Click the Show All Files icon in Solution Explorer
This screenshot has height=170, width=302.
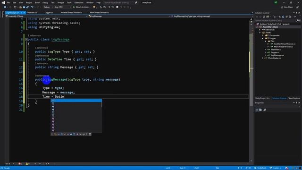290,17
